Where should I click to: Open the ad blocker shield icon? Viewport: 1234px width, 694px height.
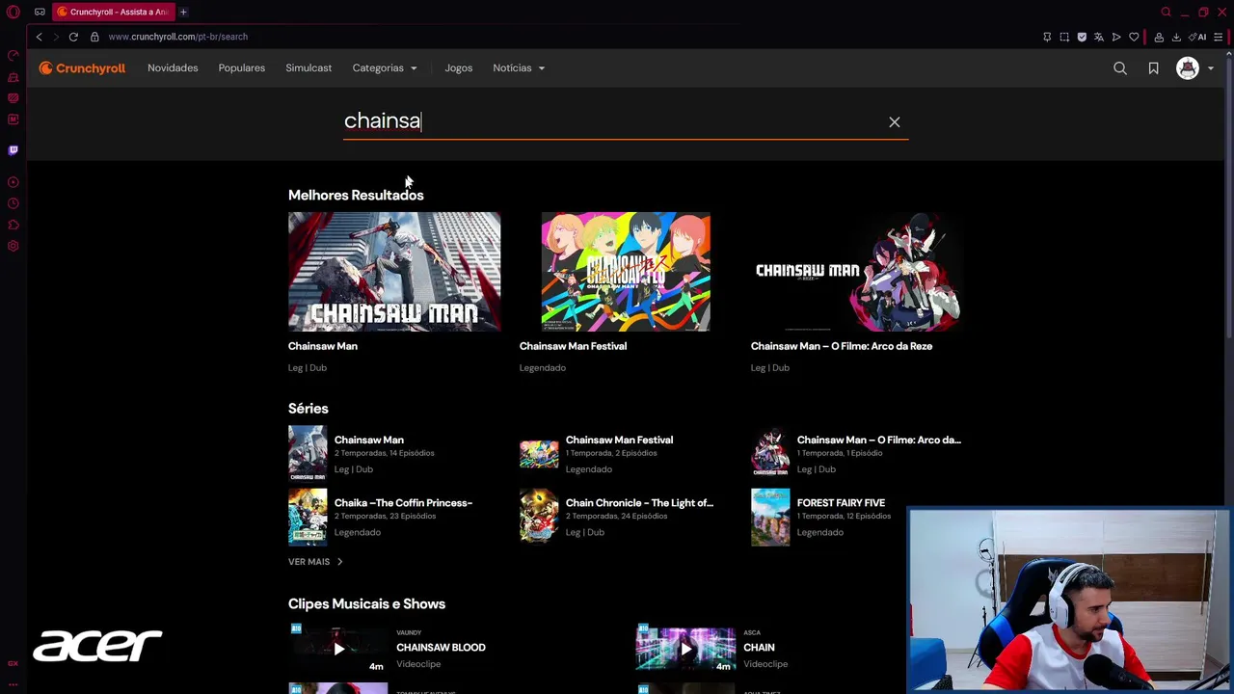point(1082,37)
